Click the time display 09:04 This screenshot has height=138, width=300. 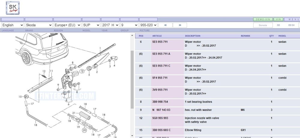[x=291, y=25]
